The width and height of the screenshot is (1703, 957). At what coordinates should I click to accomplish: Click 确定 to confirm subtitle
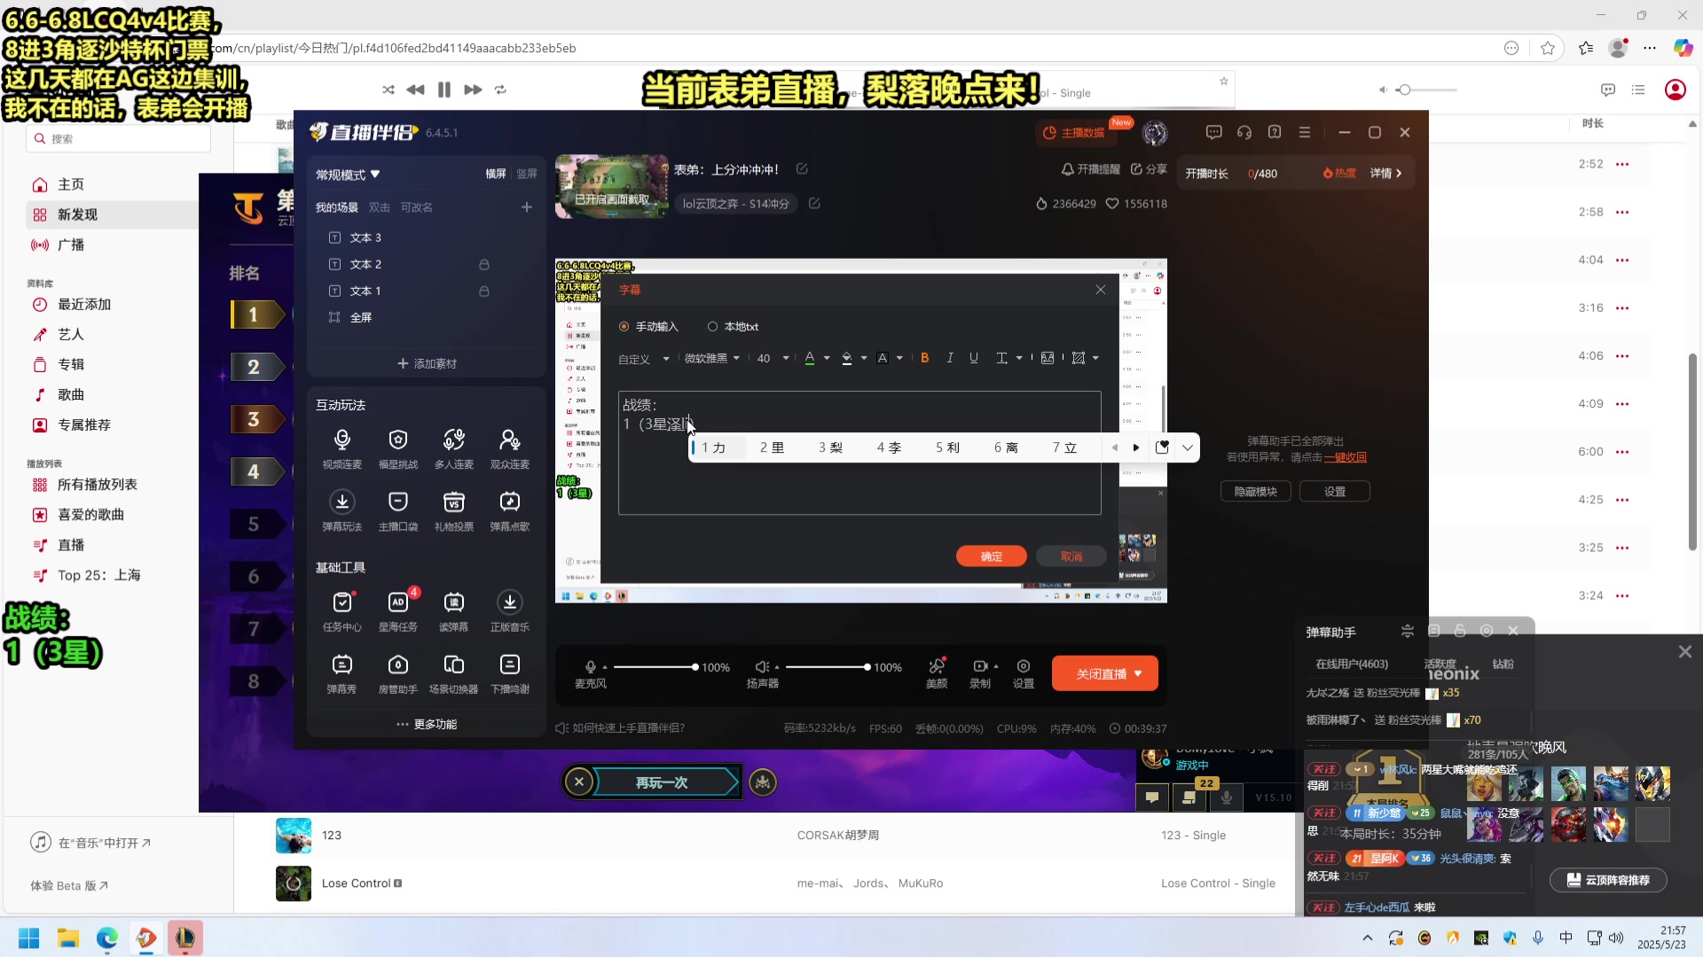click(992, 556)
